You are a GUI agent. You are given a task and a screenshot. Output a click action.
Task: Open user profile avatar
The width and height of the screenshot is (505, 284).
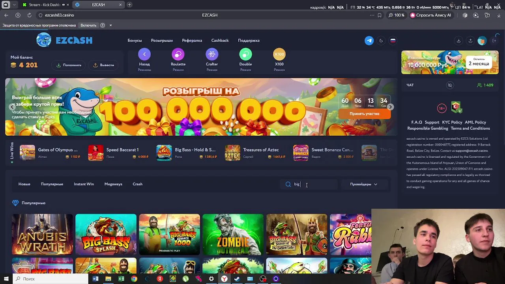coord(482,41)
